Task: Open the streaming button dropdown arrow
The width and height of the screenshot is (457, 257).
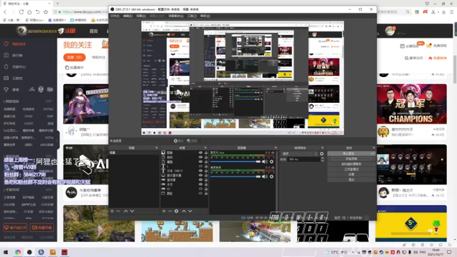Action: [x=373, y=154]
